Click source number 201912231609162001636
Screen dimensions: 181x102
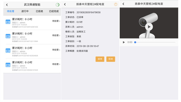click(28, 27)
